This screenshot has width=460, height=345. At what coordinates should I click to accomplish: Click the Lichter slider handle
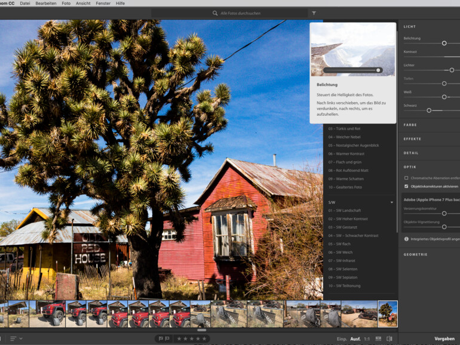pos(452,70)
